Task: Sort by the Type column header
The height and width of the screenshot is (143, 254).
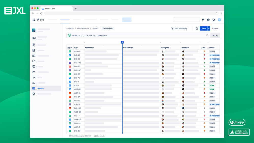Action: (69, 48)
